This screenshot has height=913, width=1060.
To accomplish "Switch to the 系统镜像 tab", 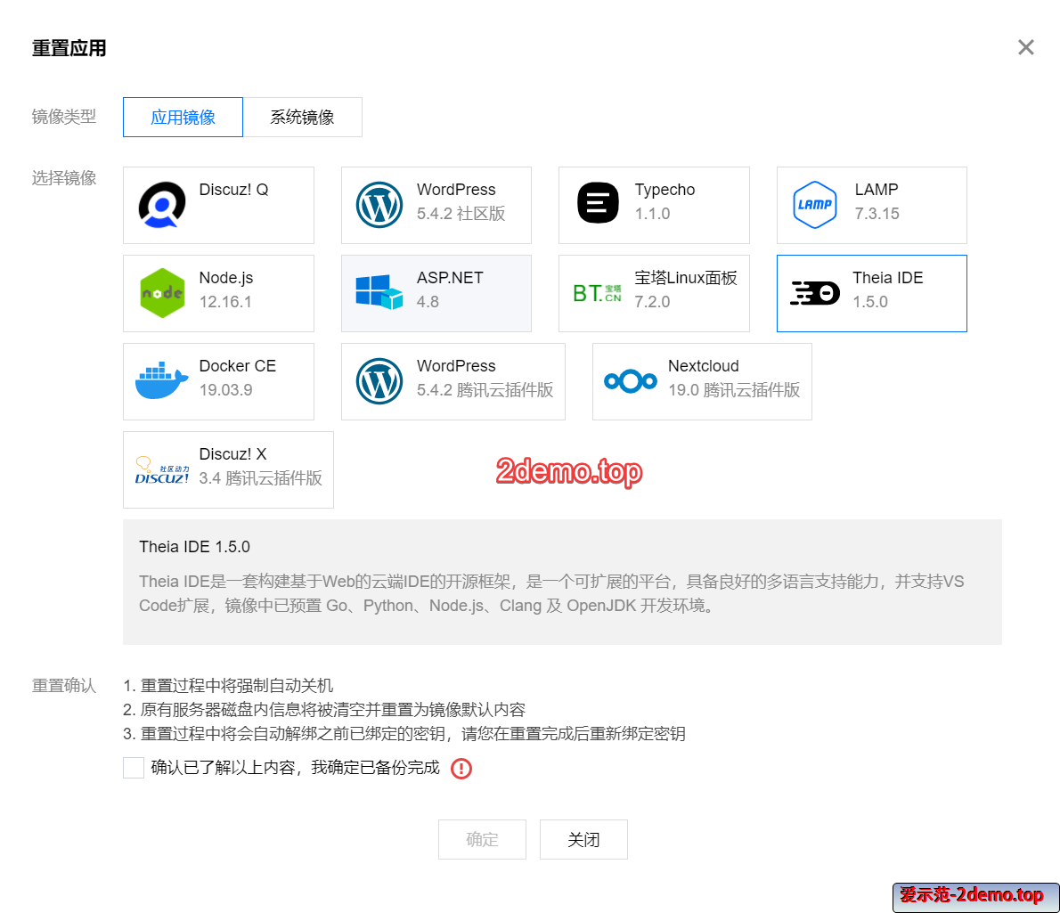I will [302, 117].
